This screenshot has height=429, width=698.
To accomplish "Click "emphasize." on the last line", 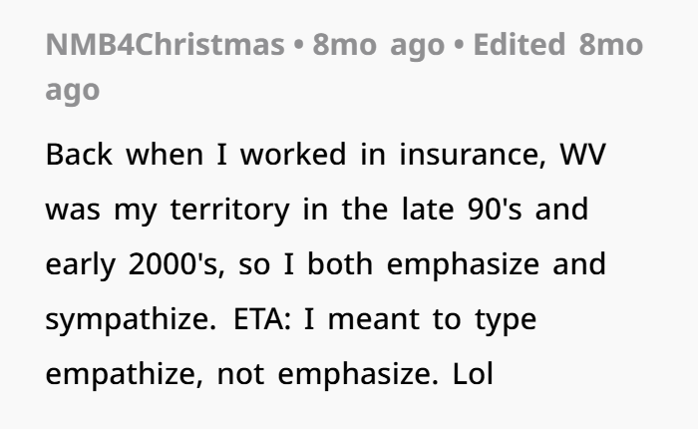I will click(x=358, y=375).
